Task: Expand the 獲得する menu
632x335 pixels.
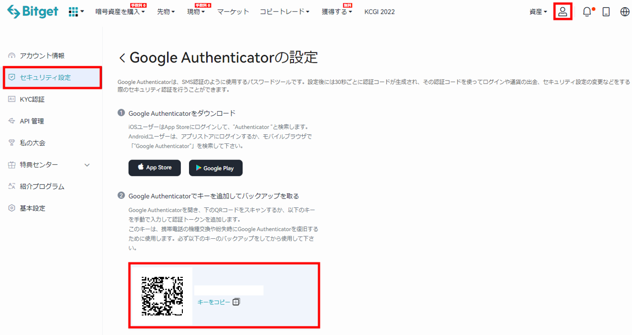Action: point(337,12)
